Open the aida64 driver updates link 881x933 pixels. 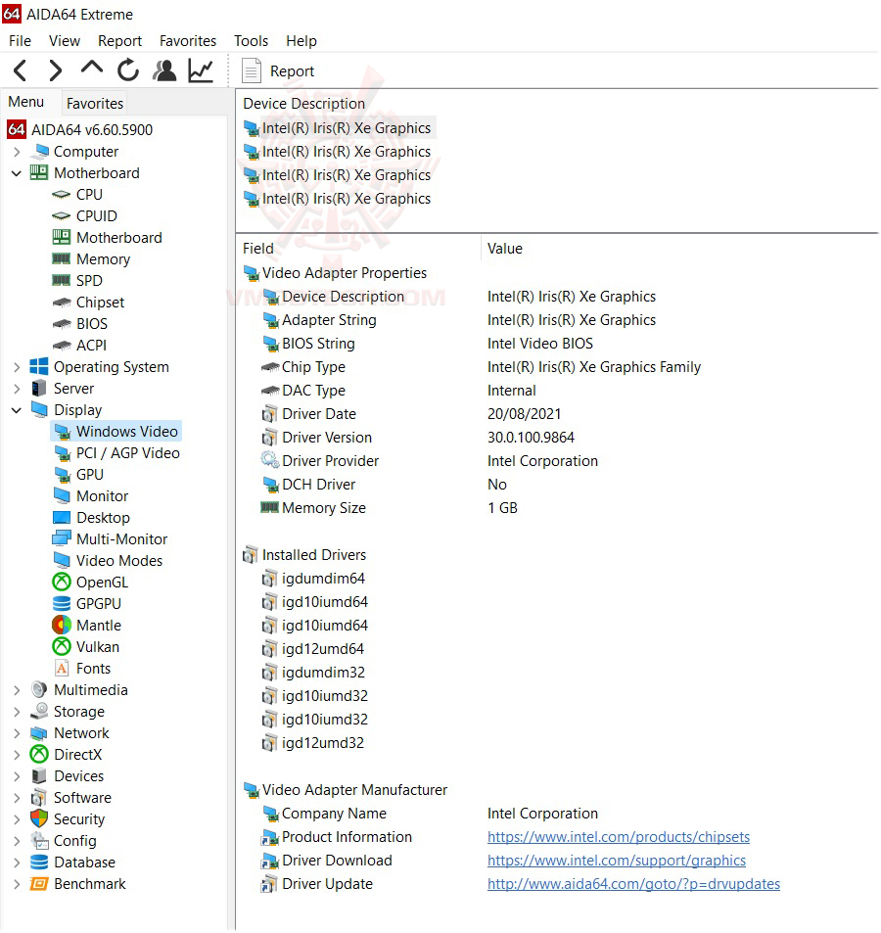(634, 884)
